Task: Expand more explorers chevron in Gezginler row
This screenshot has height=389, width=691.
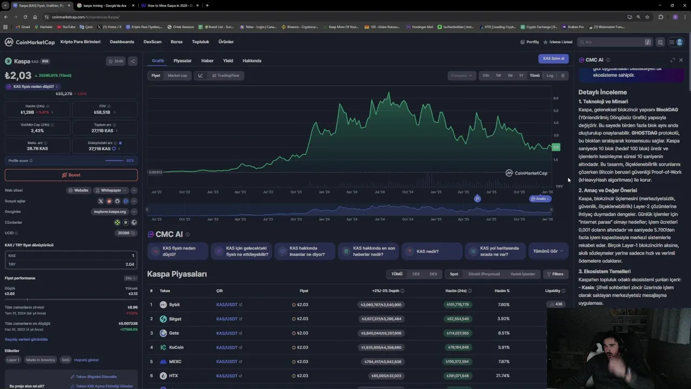Action: 134,212
